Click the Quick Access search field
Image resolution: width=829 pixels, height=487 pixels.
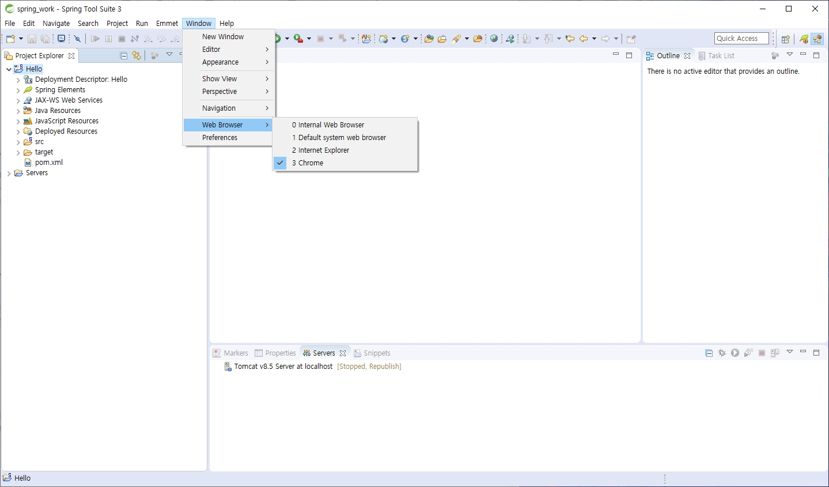click(741, 39)
